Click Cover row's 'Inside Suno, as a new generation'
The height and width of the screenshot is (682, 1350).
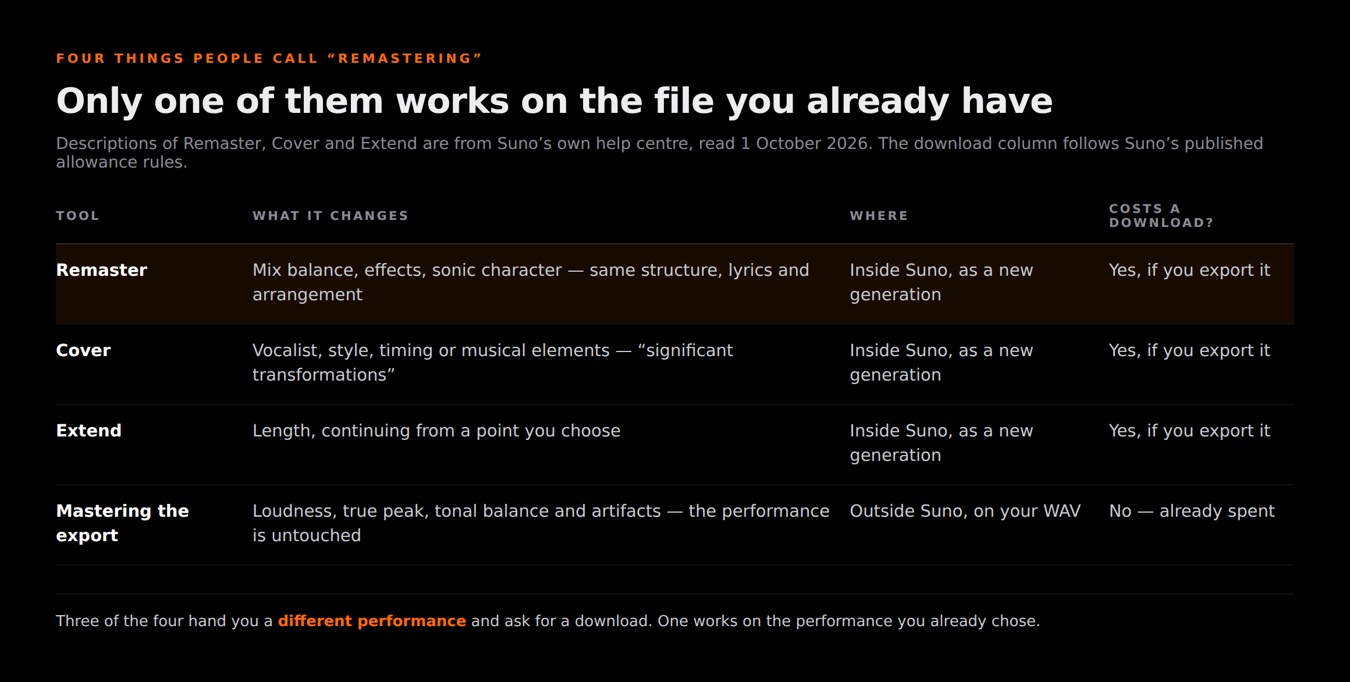(941, 363)
